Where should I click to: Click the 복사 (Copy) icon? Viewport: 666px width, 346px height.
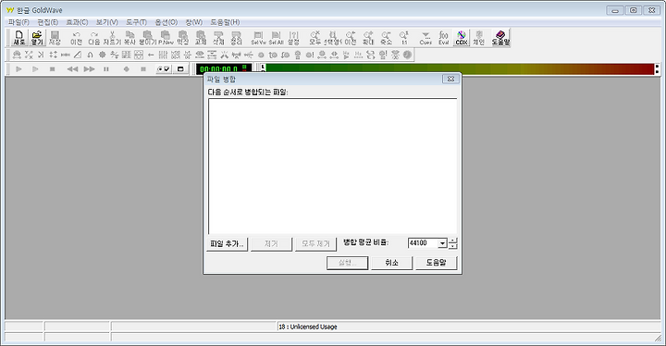click(130, 37)
